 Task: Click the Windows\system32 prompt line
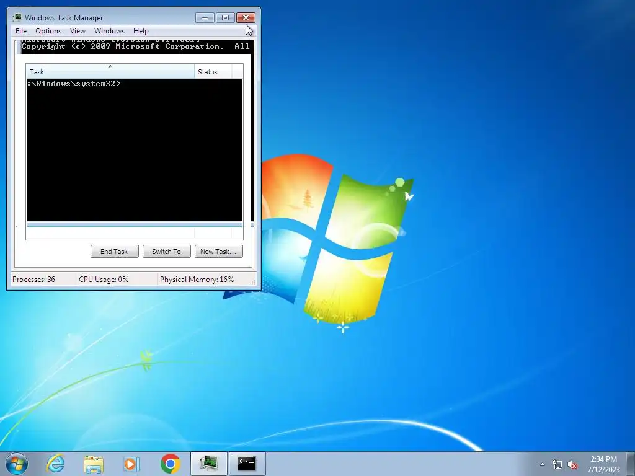pos(74,84)
